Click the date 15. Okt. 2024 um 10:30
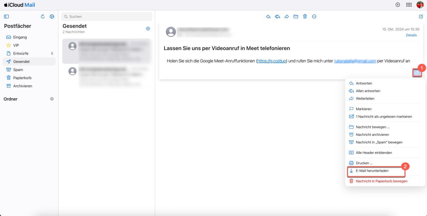The image size is (427, 216). (x=401, y=29)
